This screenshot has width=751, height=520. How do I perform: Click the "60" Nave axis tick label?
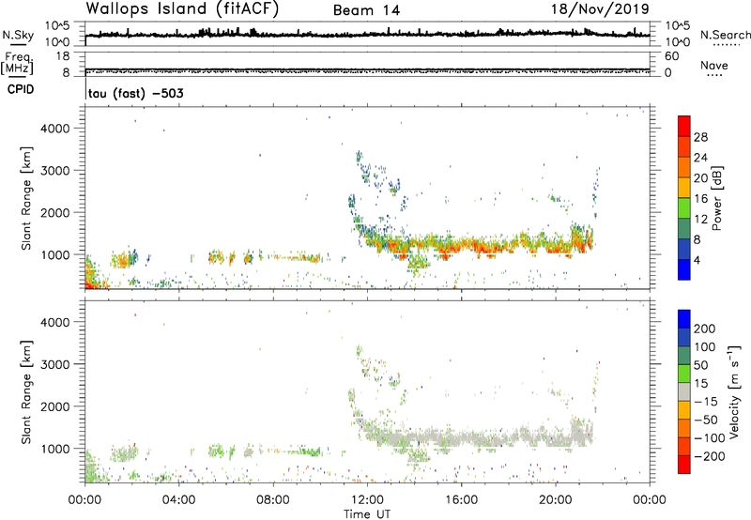(x=671, y=56)
